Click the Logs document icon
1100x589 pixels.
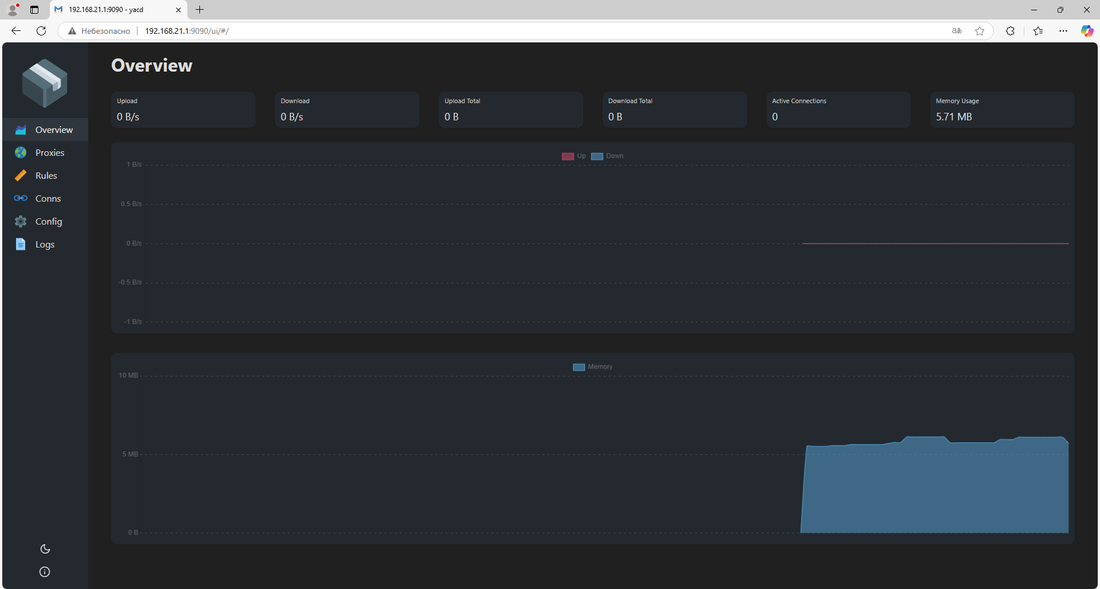[21, 244]
